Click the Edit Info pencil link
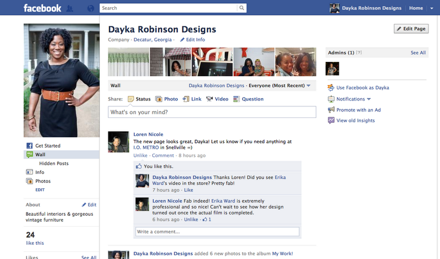Screen dimensions: 440x259 (x=193, y=40)
